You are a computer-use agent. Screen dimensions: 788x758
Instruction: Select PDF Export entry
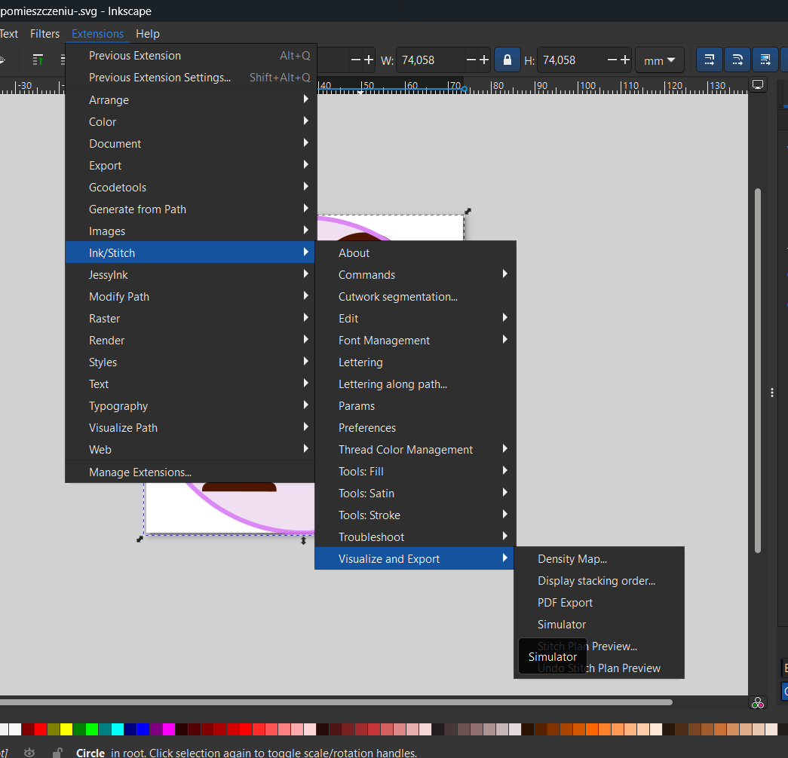pyautogui.click(x=599, y=603)
